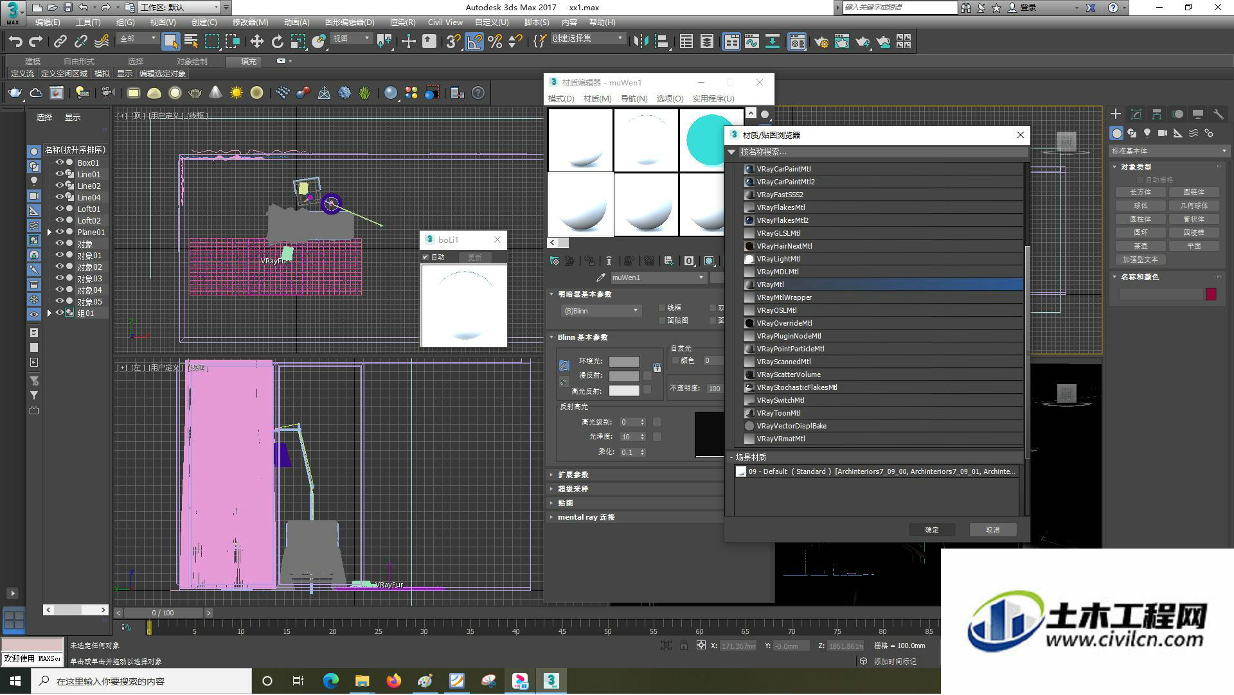The image size is (1234, 695).
Task: Toggle the Angle Snap icon
Action: click(x=474, y=42)
